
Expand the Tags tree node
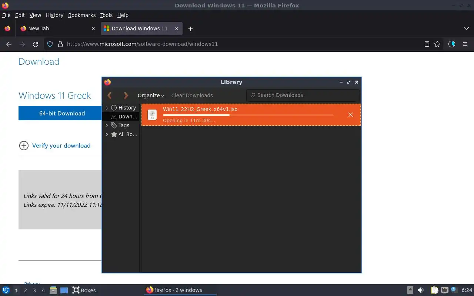coord(107,125)
